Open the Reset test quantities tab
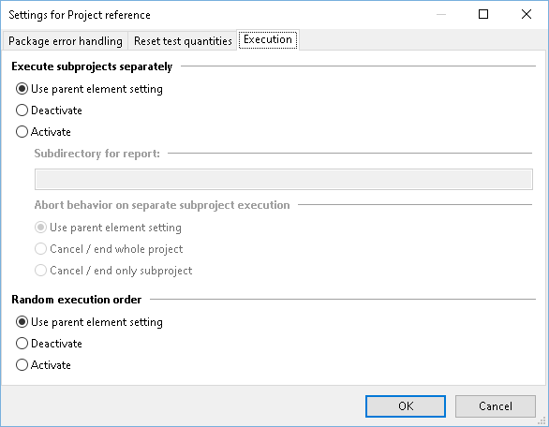The width and height of the screenshot is (549, 427). point(183,41)
